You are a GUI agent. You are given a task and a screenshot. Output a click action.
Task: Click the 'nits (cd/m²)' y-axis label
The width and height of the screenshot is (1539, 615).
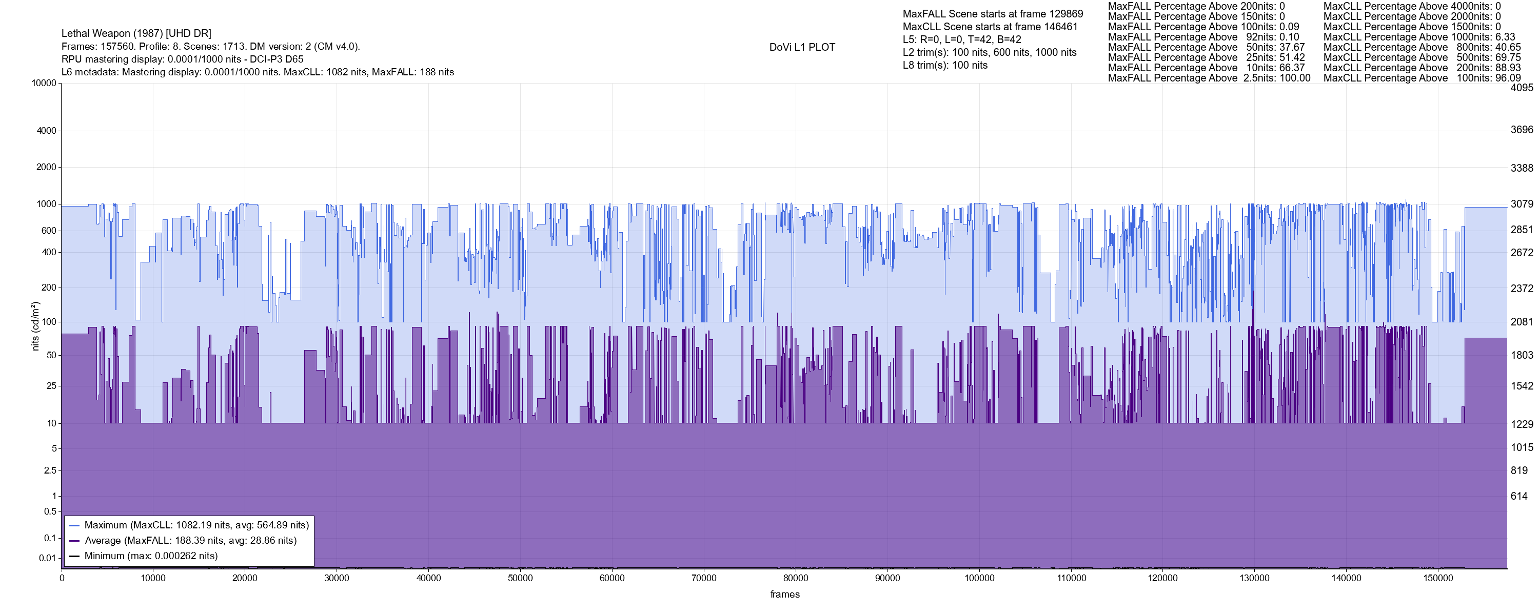35,326
